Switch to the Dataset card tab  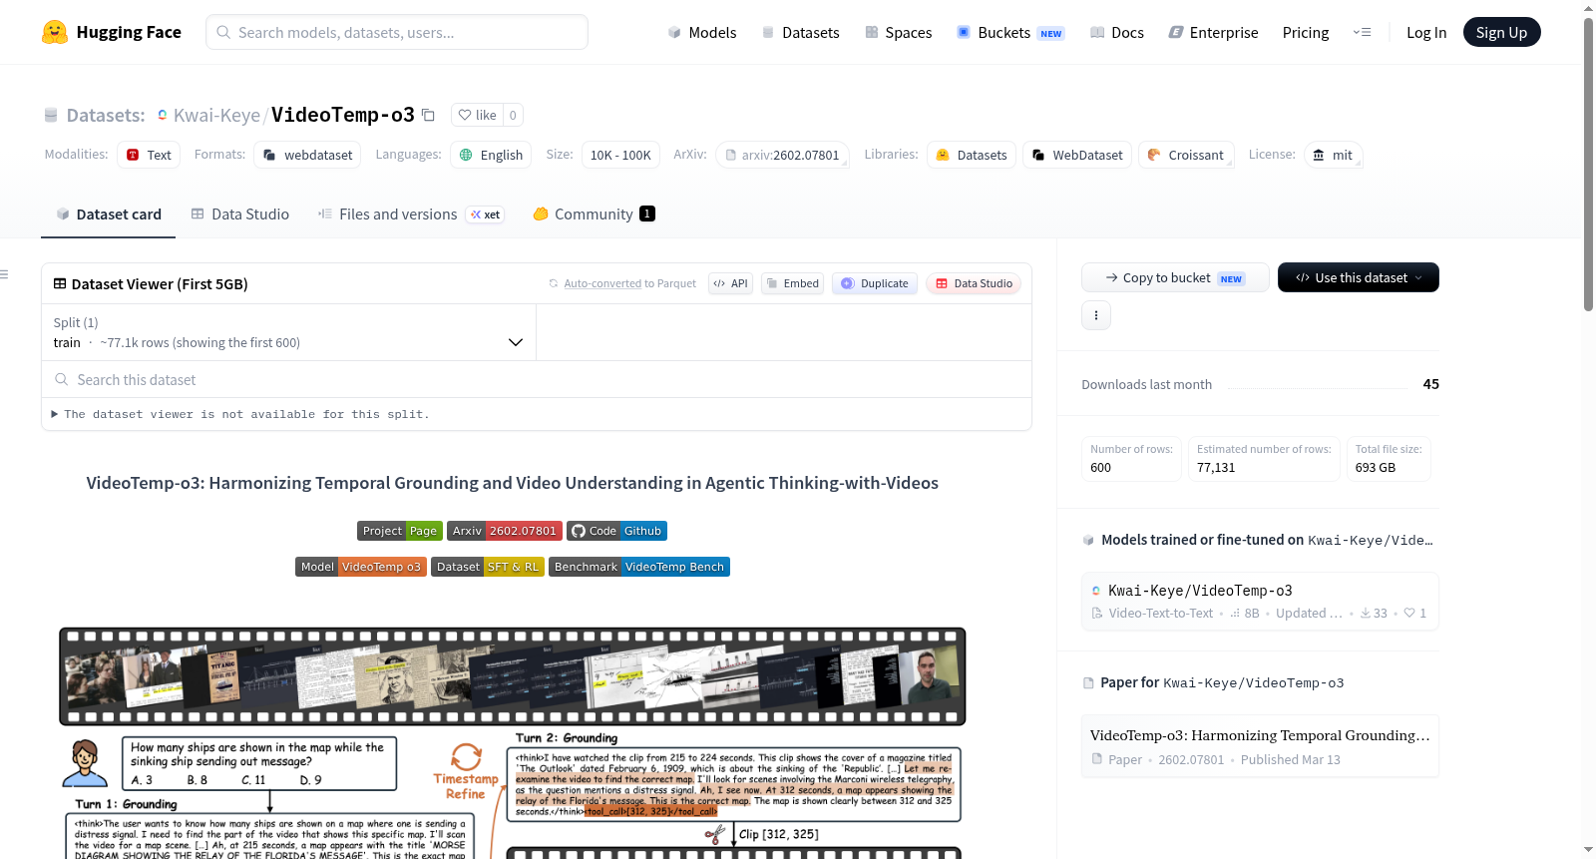coord(108,214)
